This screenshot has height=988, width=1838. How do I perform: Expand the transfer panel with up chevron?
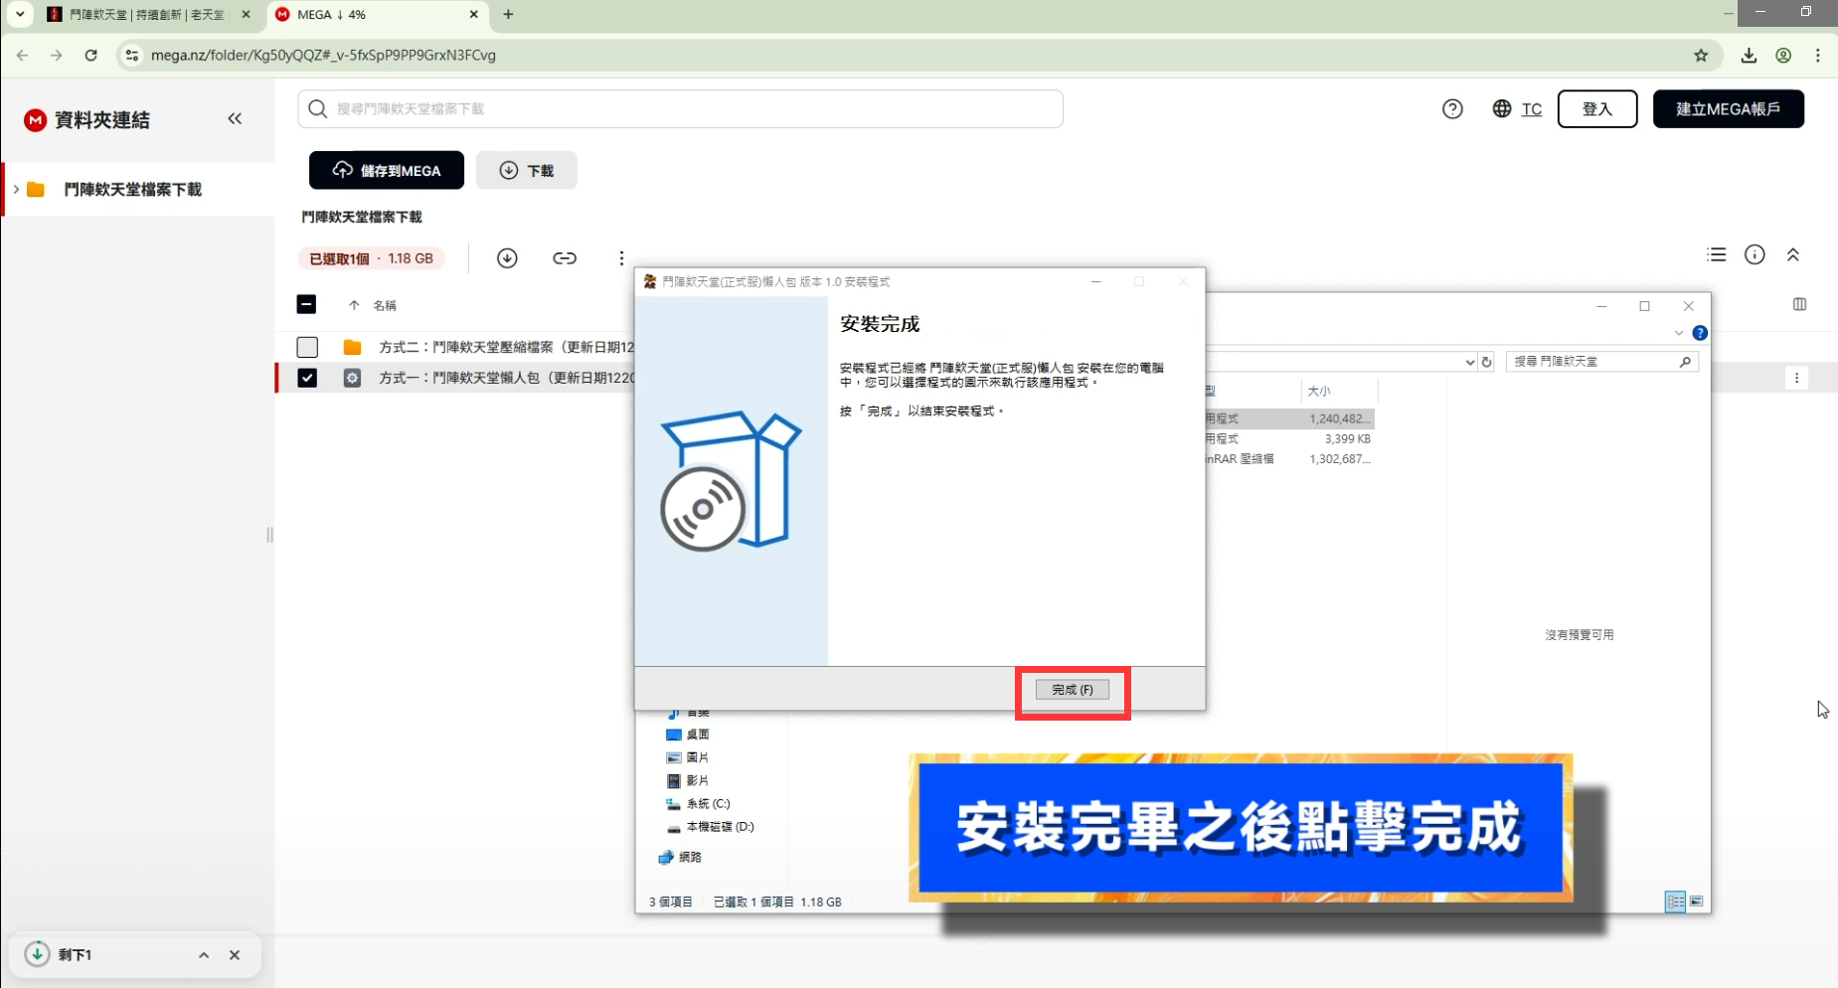pyautogui.click(x=204, y=955)
